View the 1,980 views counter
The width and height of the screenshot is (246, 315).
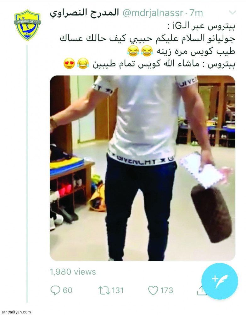(x=73, y=272)
